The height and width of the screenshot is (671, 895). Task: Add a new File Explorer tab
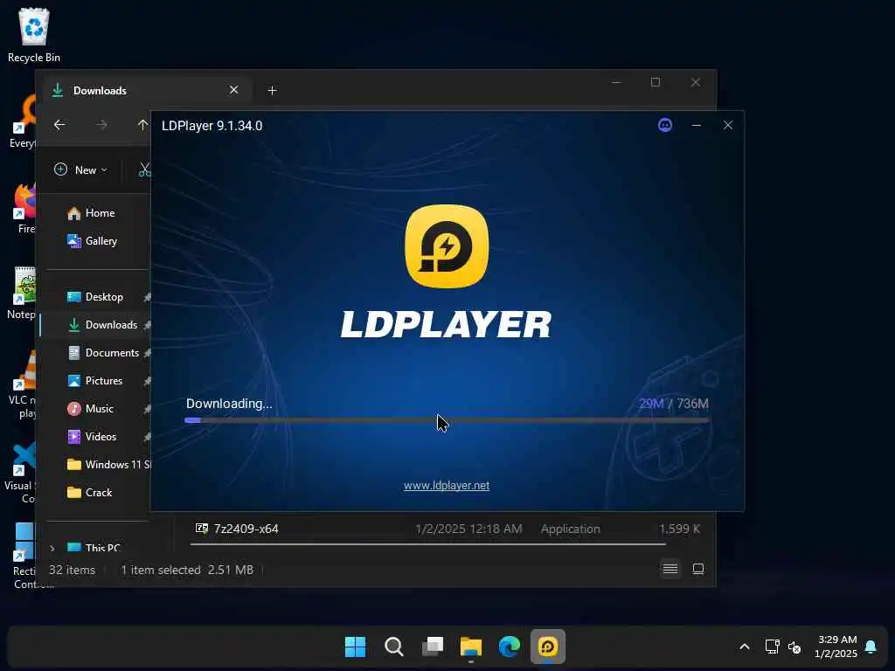pyautogui.click(x=273, y=90)
